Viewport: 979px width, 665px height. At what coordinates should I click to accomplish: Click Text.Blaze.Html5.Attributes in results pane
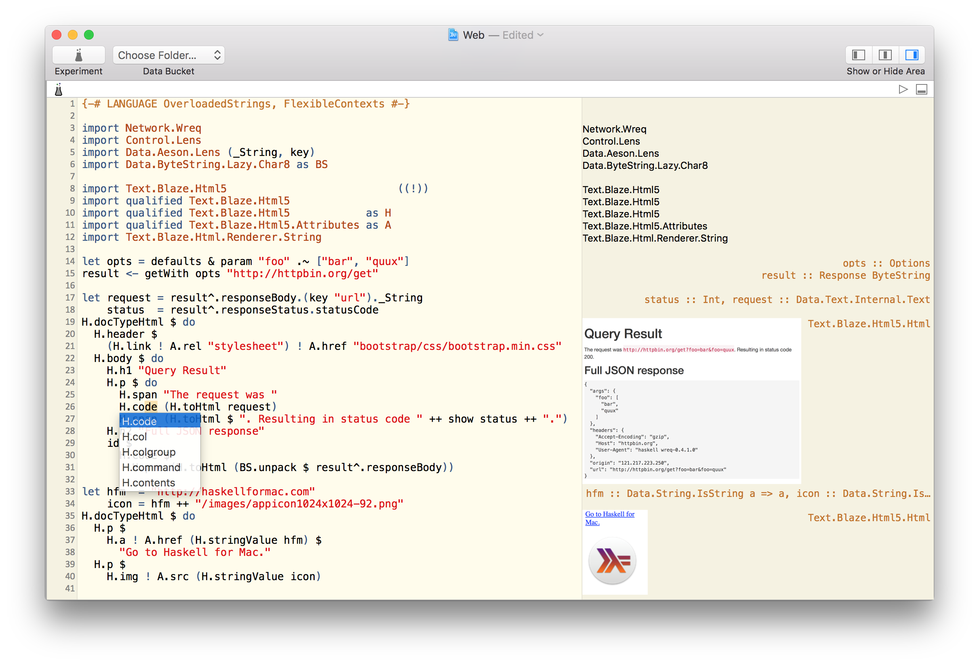point(645,226)
